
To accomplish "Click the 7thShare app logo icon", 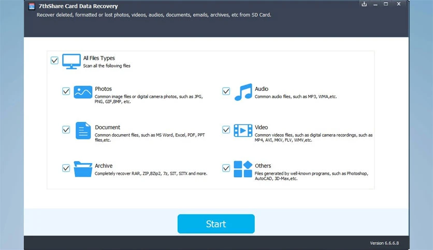I will coord(32,6).
